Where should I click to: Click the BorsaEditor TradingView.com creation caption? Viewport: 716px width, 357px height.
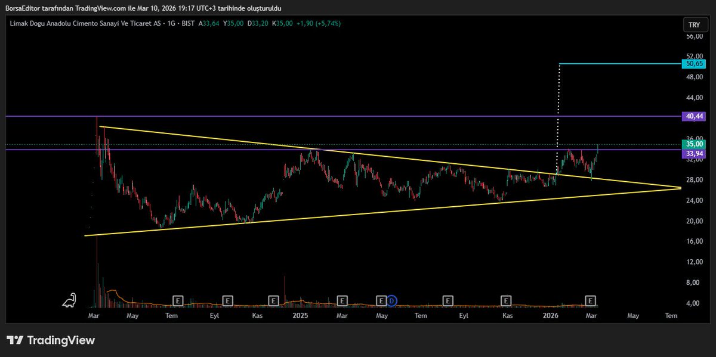point(143,8)
